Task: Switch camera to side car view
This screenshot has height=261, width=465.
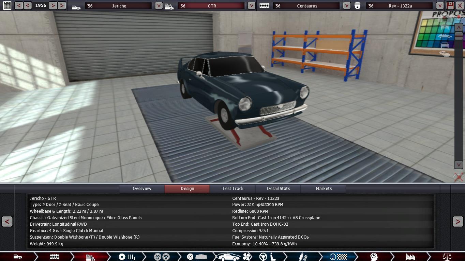Action: click(x=445, y=36)
